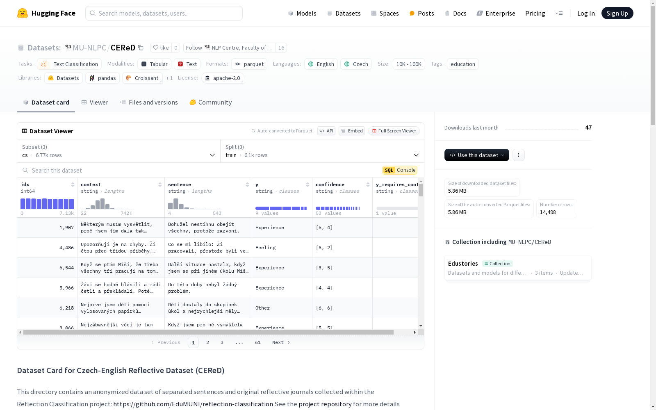Viewport: 656px width, 410px height.
Task: Click the table's horizontal scrollbar
Action: [x=208, y=332]
